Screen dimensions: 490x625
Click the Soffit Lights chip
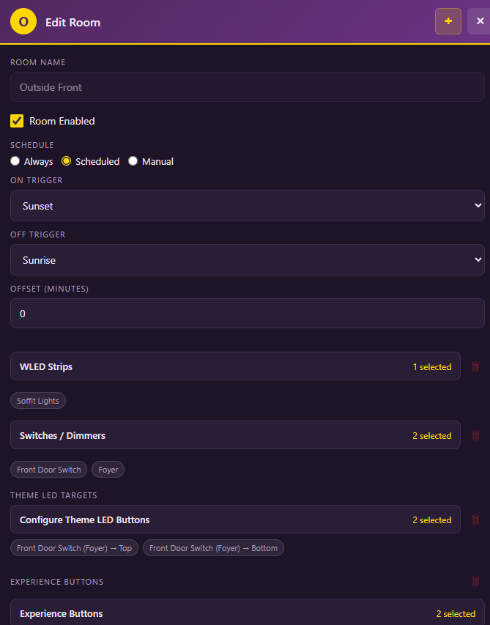click(x=38, y=401)
